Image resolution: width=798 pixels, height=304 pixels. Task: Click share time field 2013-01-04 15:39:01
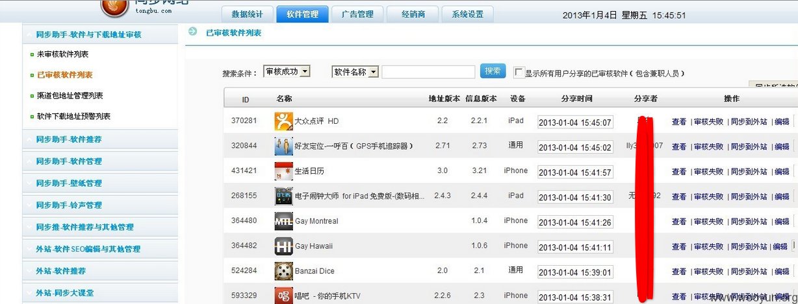point(575,272)
